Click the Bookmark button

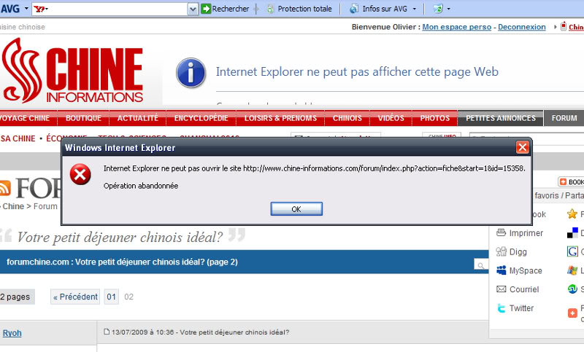571,181
